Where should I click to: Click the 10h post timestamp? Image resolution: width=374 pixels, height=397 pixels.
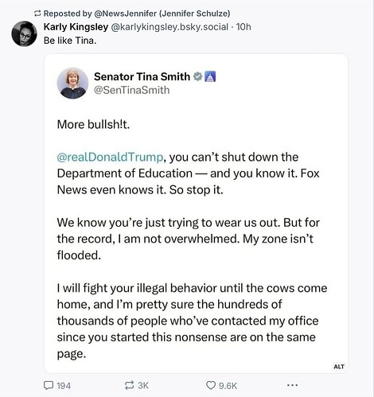pos(243,27)
